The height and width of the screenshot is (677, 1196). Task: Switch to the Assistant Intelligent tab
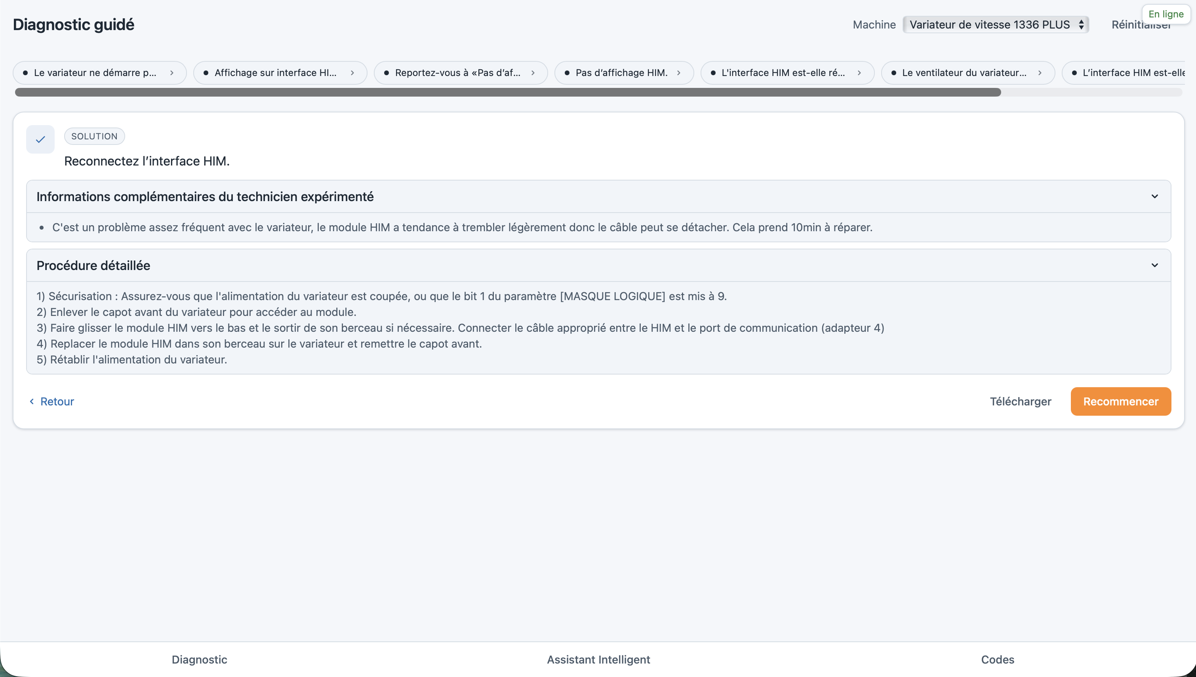pyautogui.click(x=598, y=659)
